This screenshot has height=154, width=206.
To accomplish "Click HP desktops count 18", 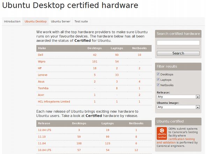I will point(95,68).
